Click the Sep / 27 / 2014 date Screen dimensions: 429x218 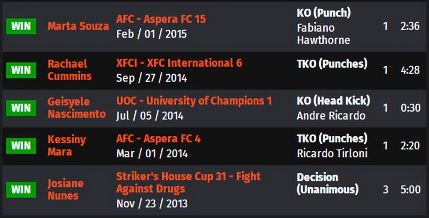coord(151,78)
